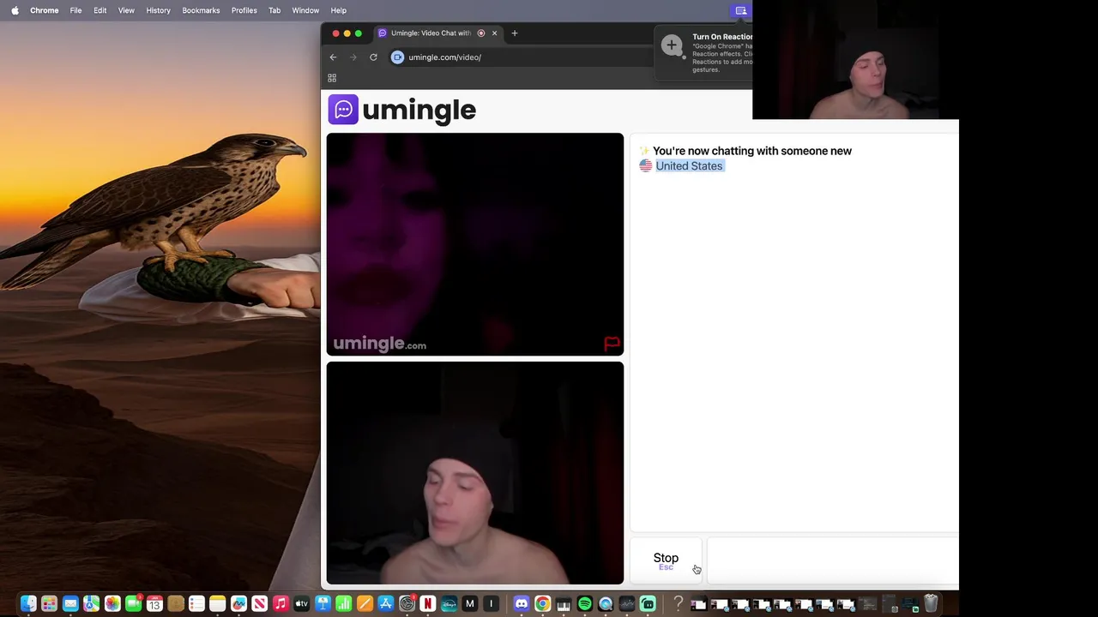Click the browser forward arrow
The width and height of the screenshot is (1098, 617).
pyautogui.click(x=353, y=57)
